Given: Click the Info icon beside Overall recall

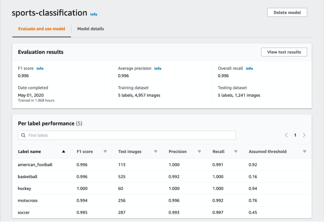Looking at the screenshot, I should (x=250, y=68).
